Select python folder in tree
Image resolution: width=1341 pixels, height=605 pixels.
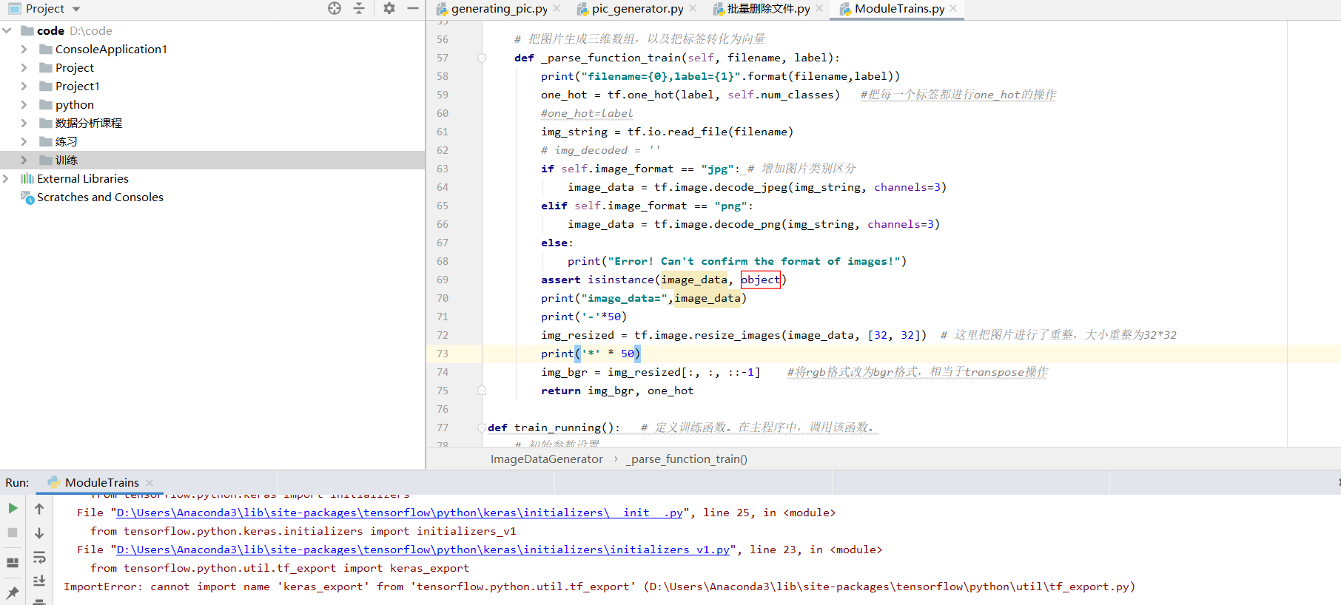coord(75,104)
